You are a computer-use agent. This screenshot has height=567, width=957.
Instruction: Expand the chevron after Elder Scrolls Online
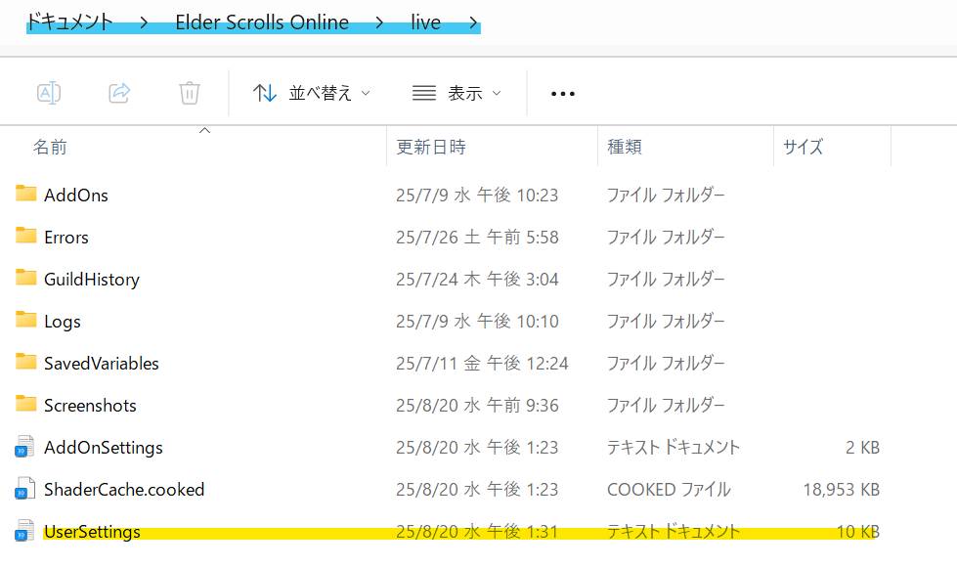(379, 23)
